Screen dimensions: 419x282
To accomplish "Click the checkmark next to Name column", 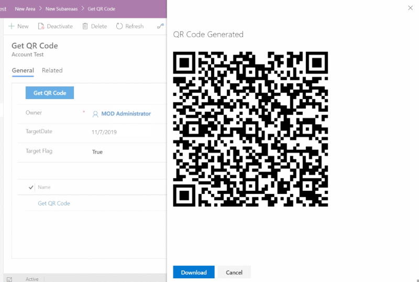I will point(31,187).
